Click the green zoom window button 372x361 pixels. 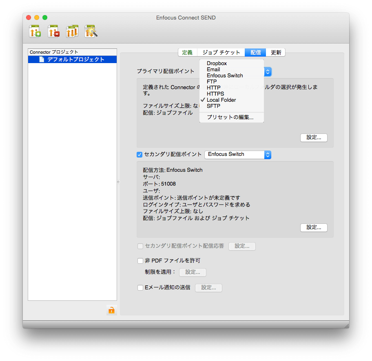[x=45, y=18]
